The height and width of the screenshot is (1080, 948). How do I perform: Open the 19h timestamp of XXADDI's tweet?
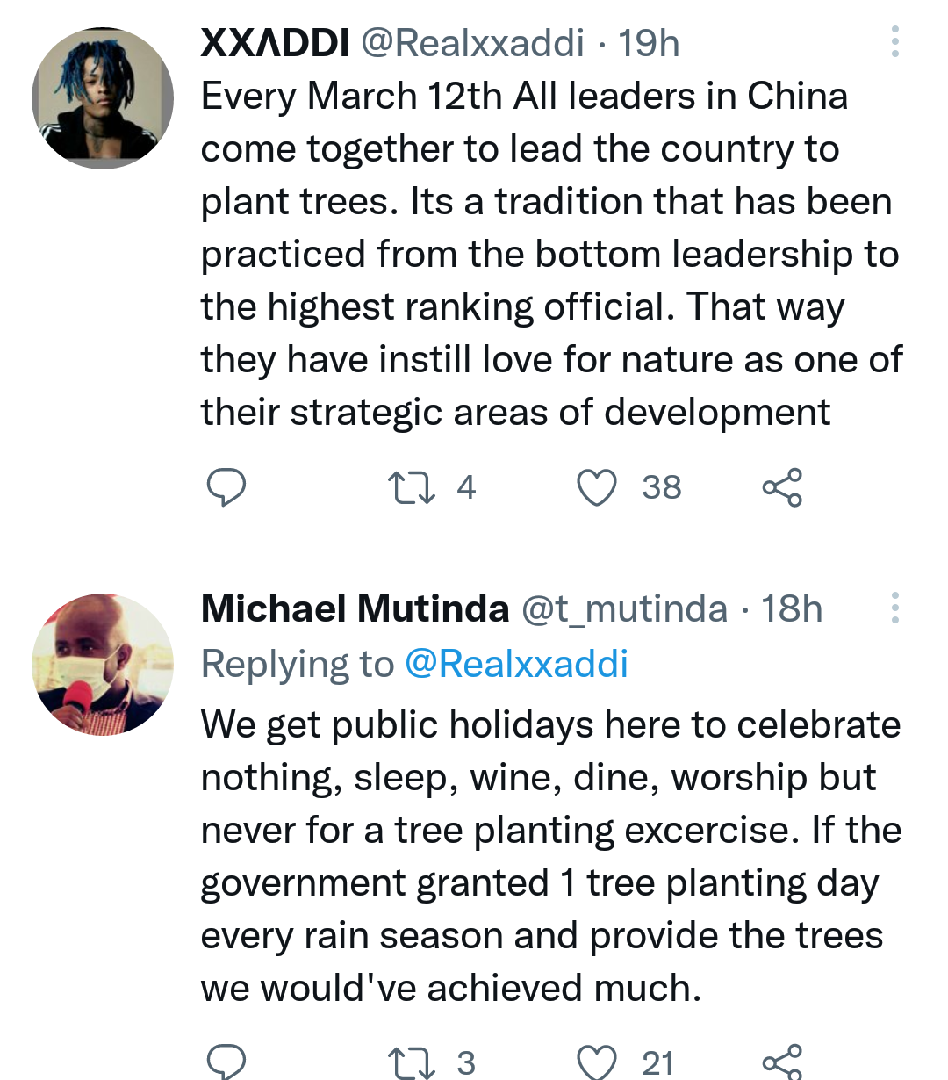pos(649,42)
